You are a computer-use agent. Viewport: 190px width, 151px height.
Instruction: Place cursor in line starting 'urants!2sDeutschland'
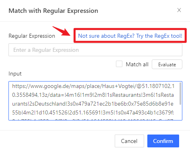tap(93, 104)
